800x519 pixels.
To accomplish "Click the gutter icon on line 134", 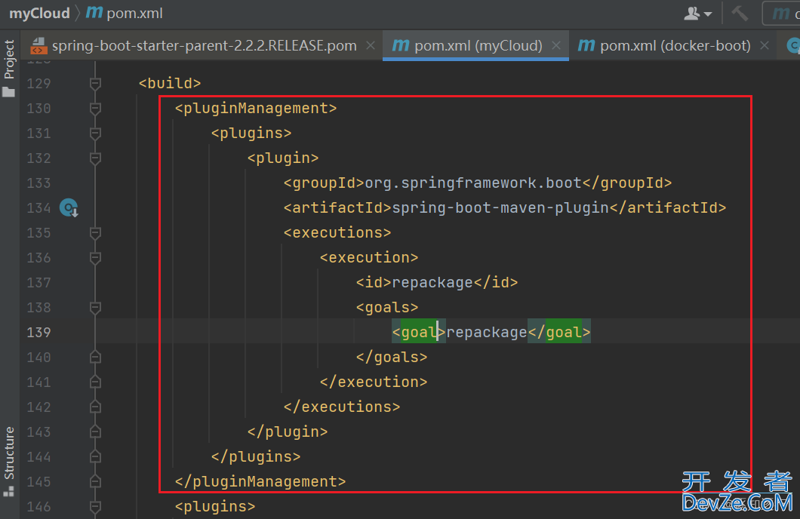I will pyautogui.click(x=69, y=208).
